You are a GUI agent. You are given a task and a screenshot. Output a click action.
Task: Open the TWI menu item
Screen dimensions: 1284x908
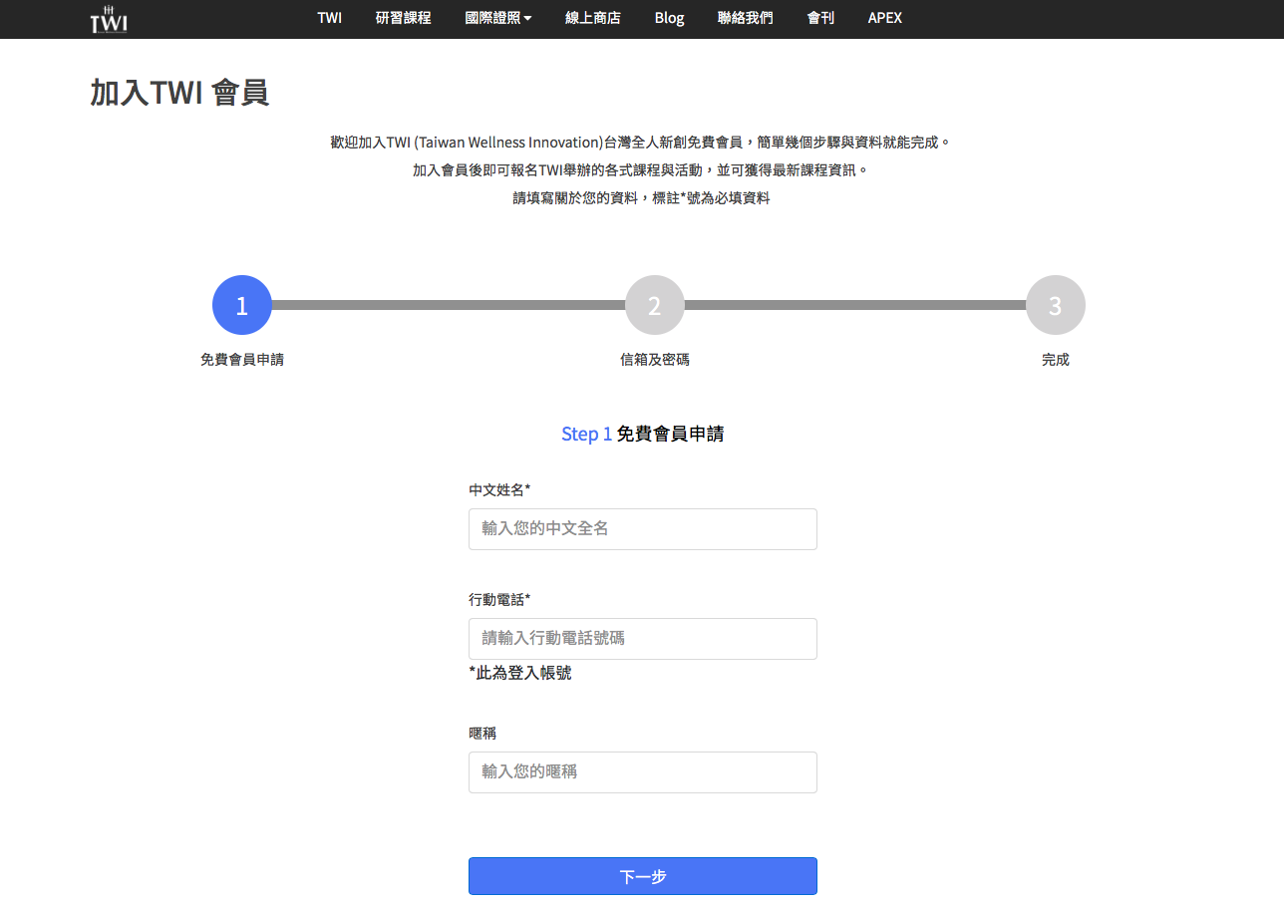(329, 18)
